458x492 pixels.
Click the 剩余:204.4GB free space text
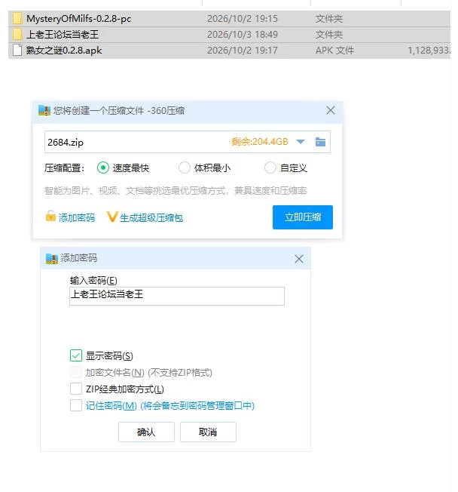[260, 142]
